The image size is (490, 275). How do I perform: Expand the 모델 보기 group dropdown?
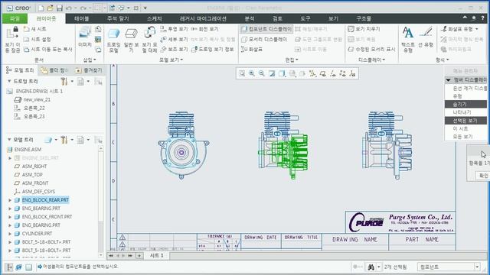pos(171,60)
